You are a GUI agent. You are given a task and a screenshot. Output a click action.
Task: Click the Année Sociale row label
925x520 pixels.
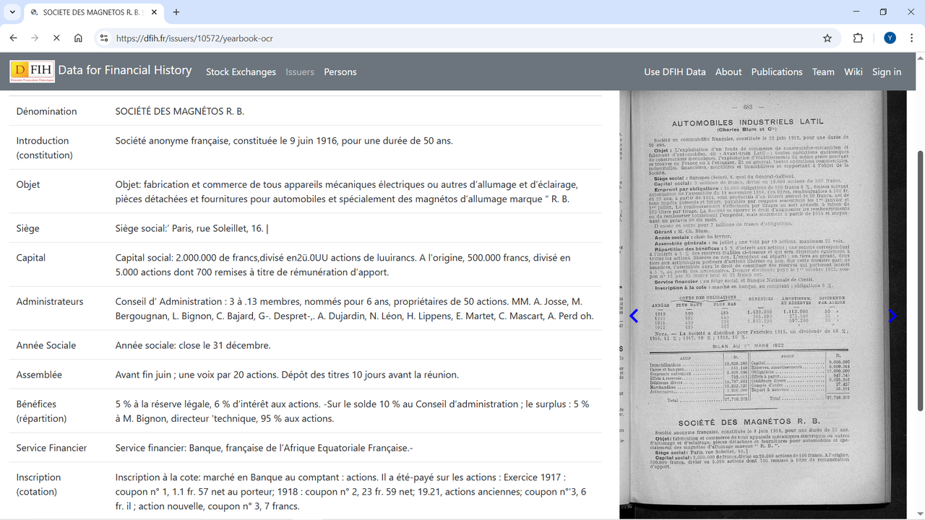(46, 345)
